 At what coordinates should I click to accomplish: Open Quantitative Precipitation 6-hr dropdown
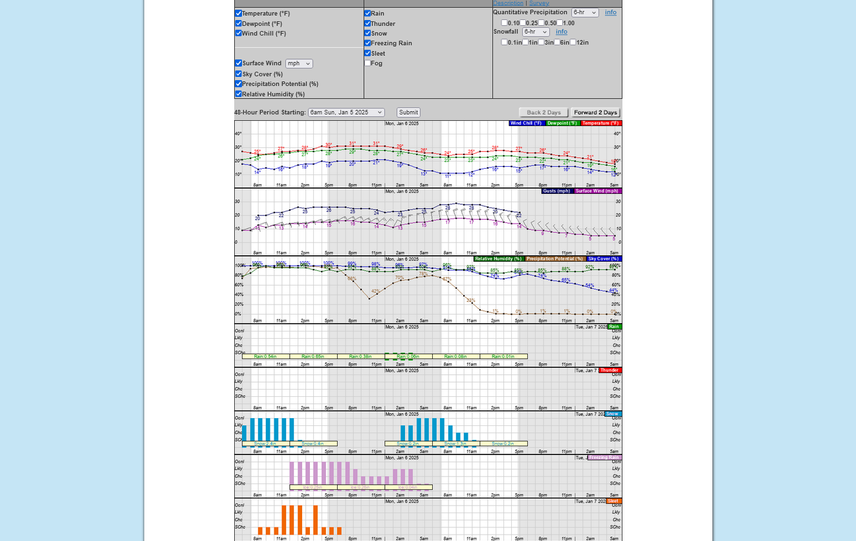click(x=585, y=12)
